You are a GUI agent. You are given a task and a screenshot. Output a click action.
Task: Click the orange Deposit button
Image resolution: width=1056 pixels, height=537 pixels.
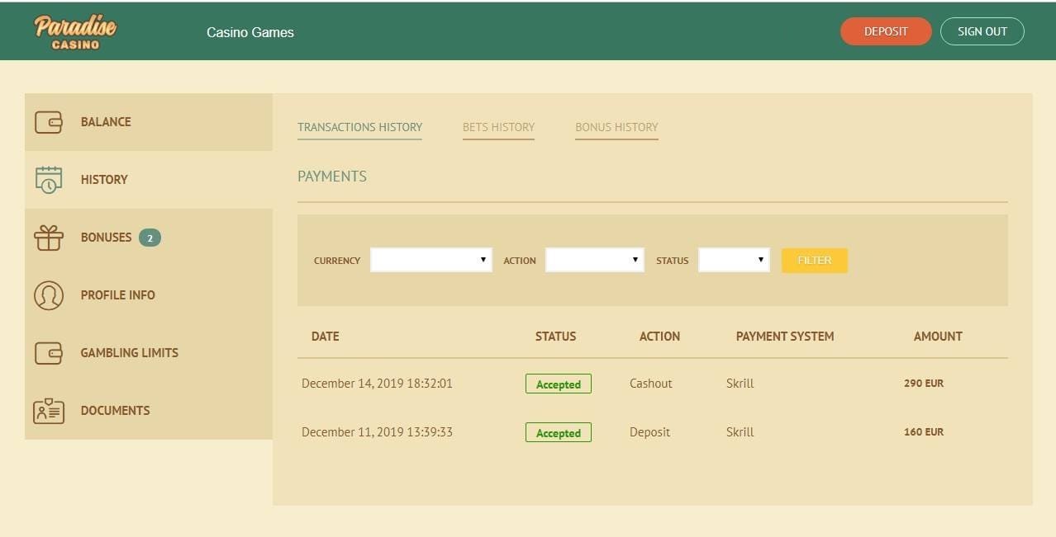[886, 31]
